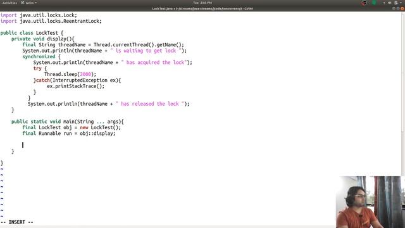Open the system power menu icon

click(396, 3)
